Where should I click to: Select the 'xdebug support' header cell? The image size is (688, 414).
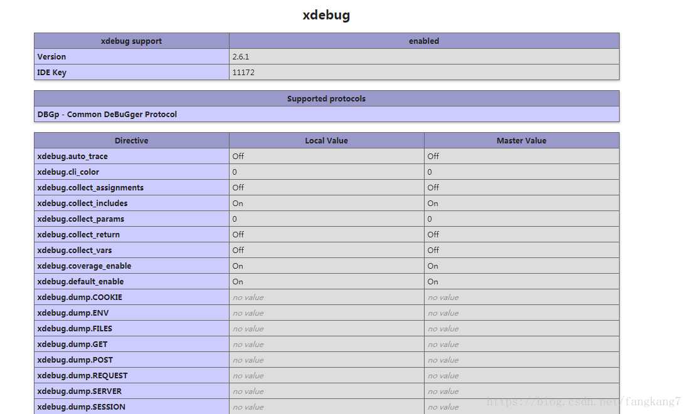[132, 41]
